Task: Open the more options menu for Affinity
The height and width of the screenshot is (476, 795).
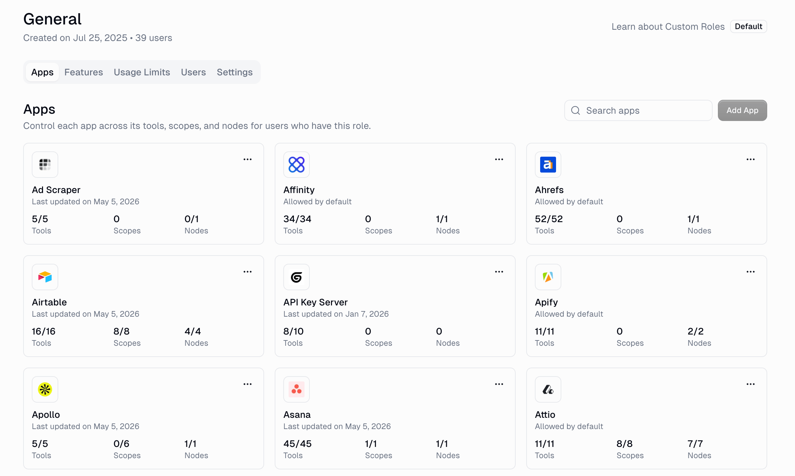Action: pyautogui.click(x=499, y=159)
